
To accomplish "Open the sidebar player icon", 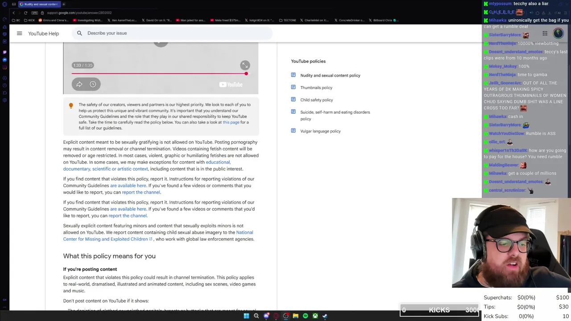I will 4,78.
